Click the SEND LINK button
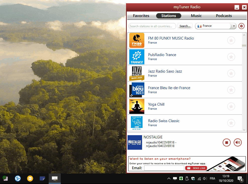 point(196,168)
